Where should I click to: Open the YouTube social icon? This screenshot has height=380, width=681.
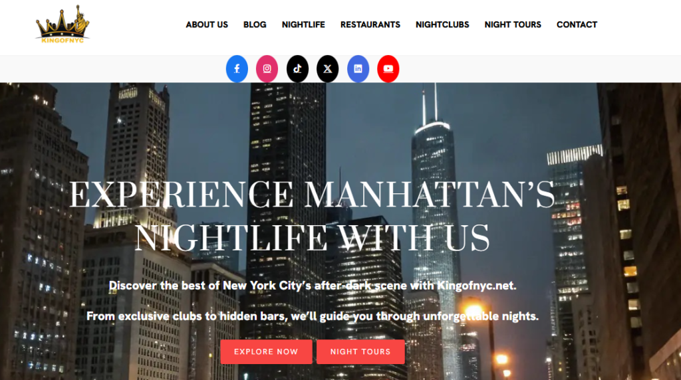tap(388, 68)
